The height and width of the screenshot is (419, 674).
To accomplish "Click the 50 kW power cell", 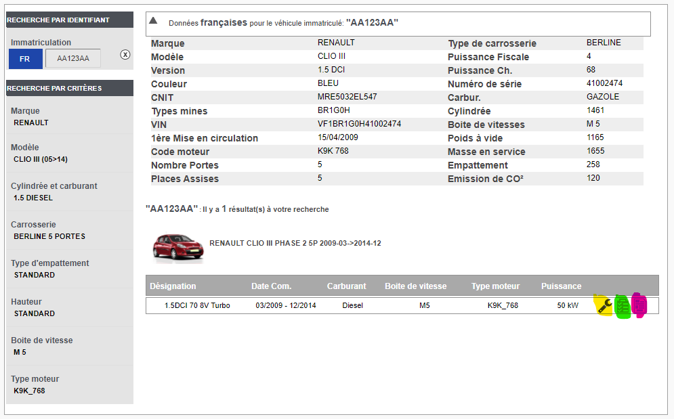I will [568, 305].
